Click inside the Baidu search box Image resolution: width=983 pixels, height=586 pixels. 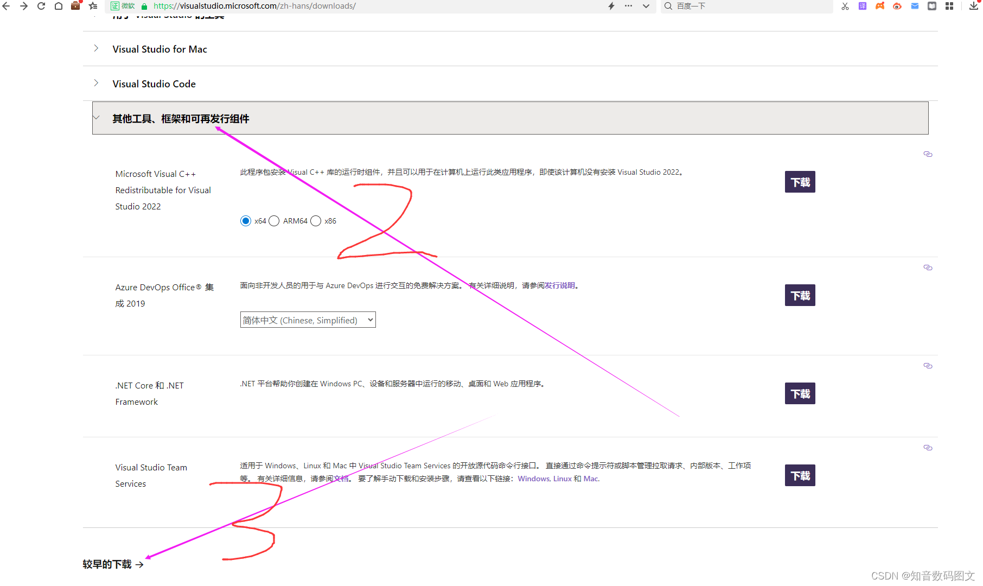pyautogui.click(x=732, y=6)
